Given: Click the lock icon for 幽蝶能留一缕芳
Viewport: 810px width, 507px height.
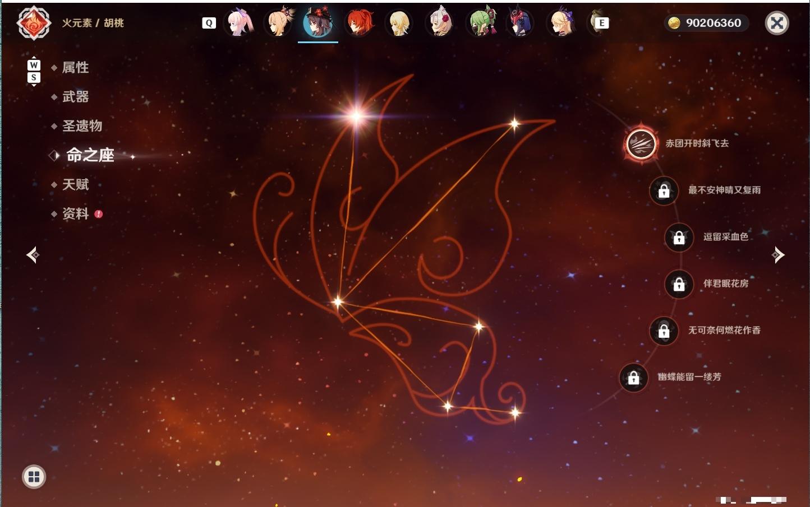Looking at the screenshot, I should [x=633, y=378].
